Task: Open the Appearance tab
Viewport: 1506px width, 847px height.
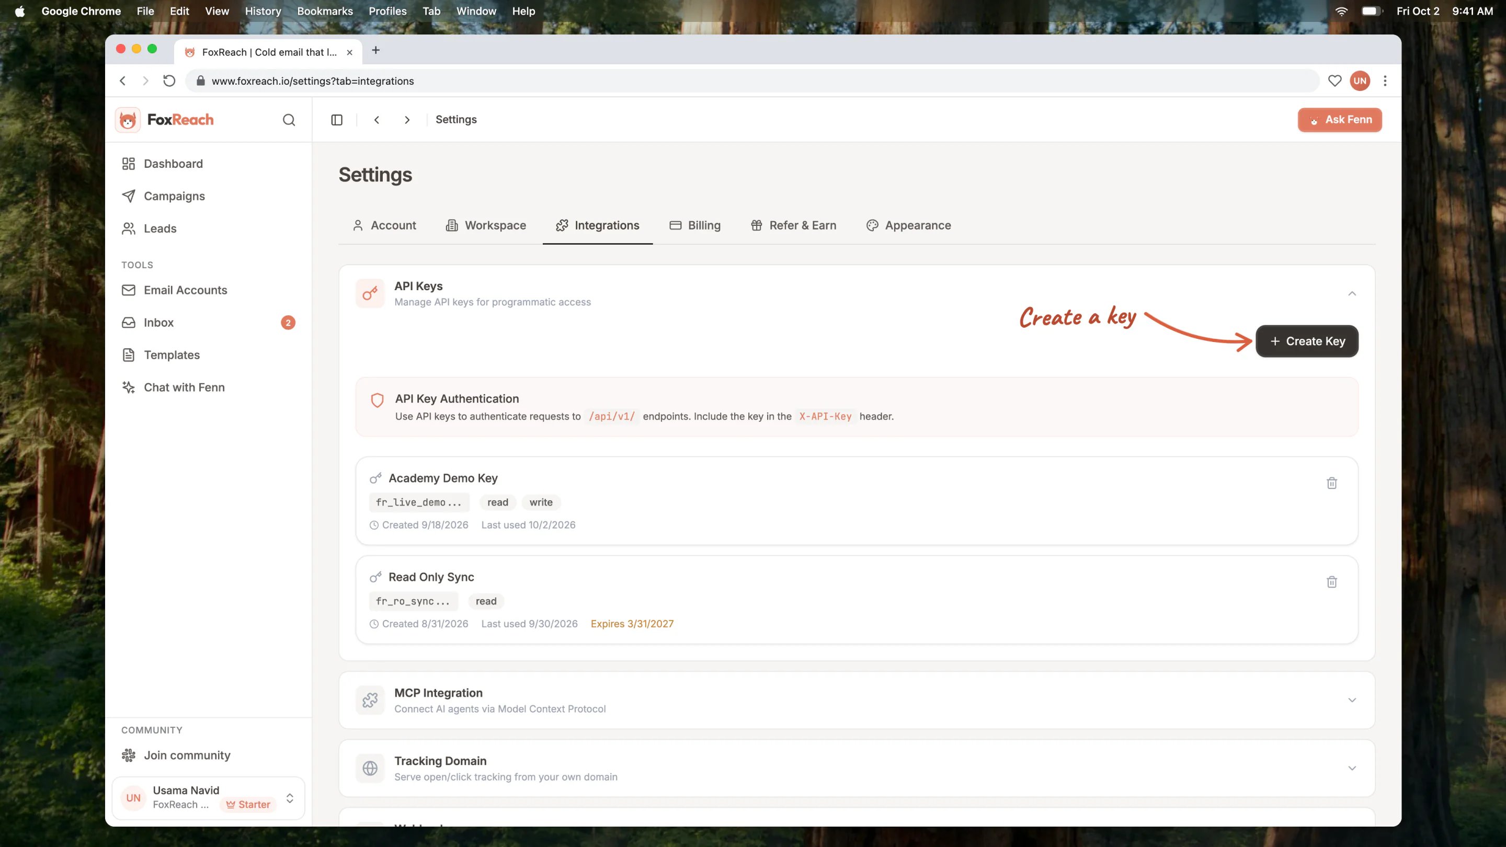Action: click(x=908, y=226)
